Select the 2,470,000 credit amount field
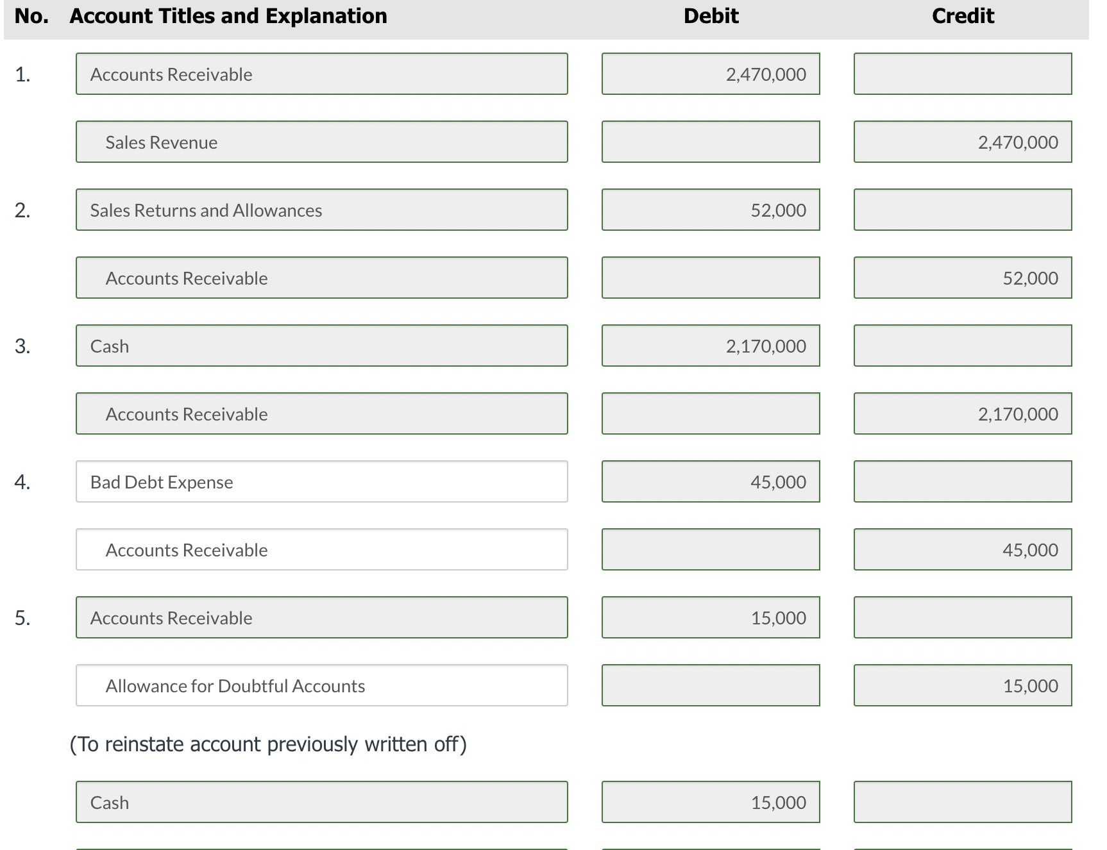This screenshot has width=1107, height=850. click(x=962, y=142)
